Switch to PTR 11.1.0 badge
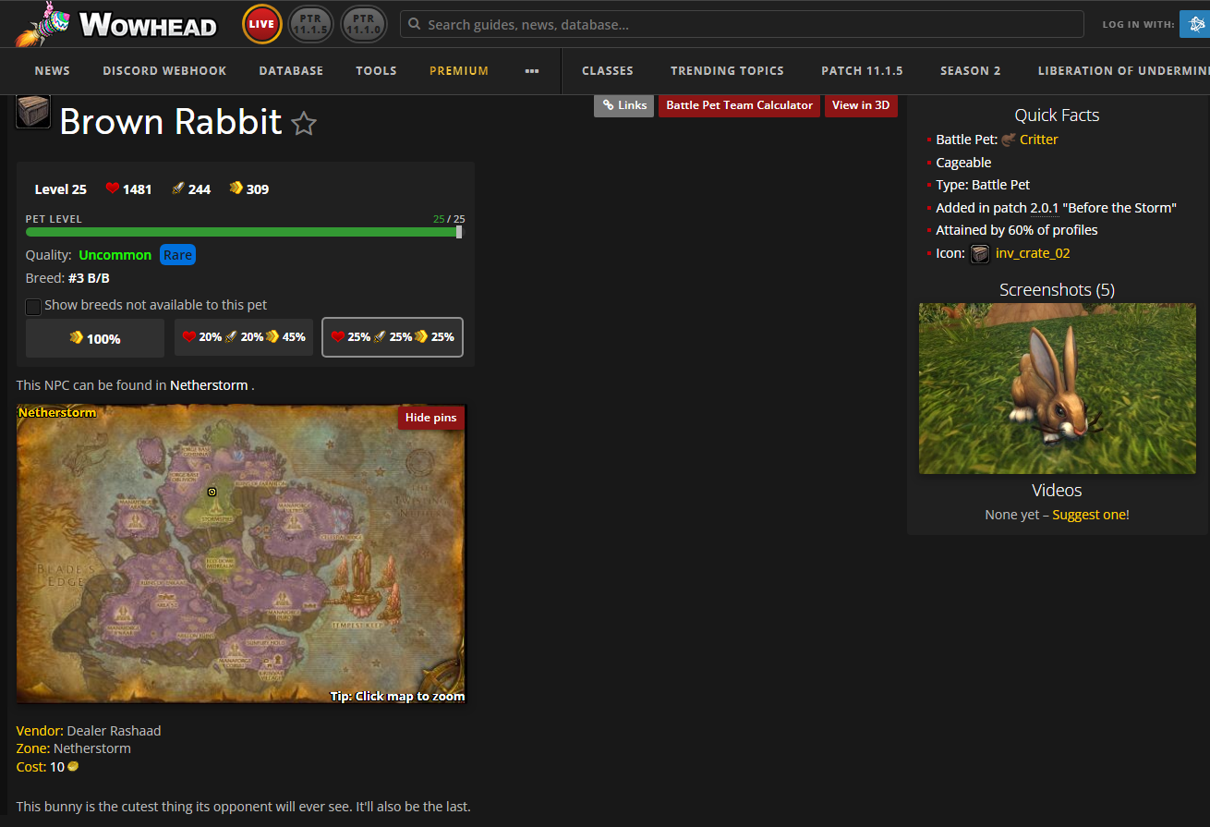 tap(364, 24)
